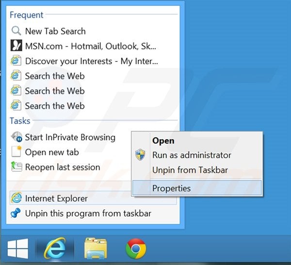Image resolution: width=291 pixels, height=265 pixels.
Task: Click the Windows Start button
Action: (18, 248)
